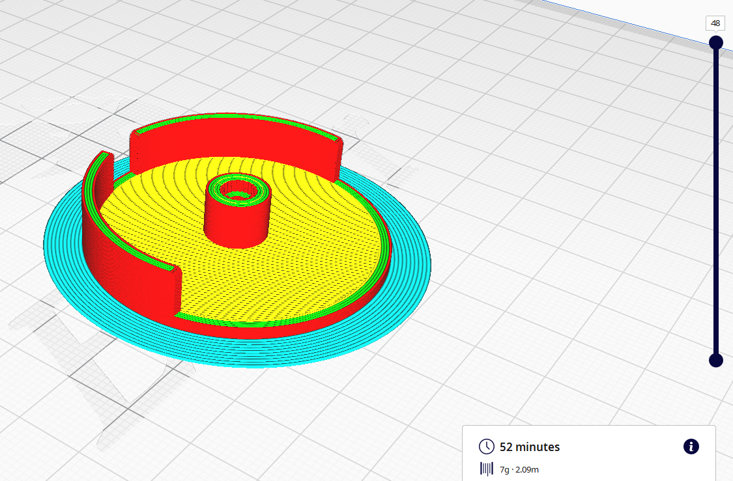Click the 52 minutes print time estimate

(x=529, y=447)
